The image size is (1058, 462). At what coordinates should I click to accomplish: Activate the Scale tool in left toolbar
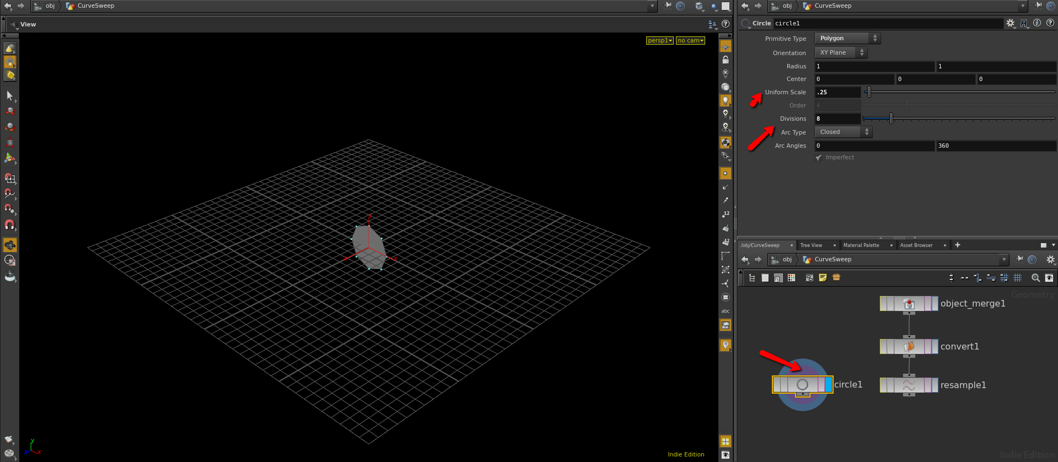9,142
